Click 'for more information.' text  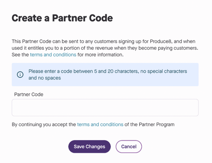100,55
